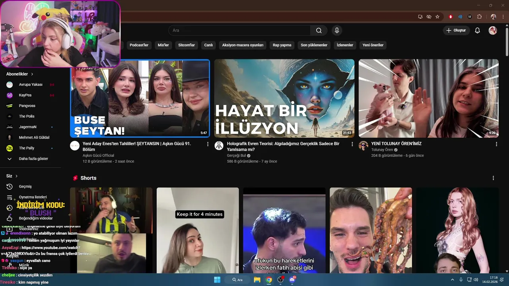Play the 'Keep it for 4 minutes' Short

tap(198, 230)
